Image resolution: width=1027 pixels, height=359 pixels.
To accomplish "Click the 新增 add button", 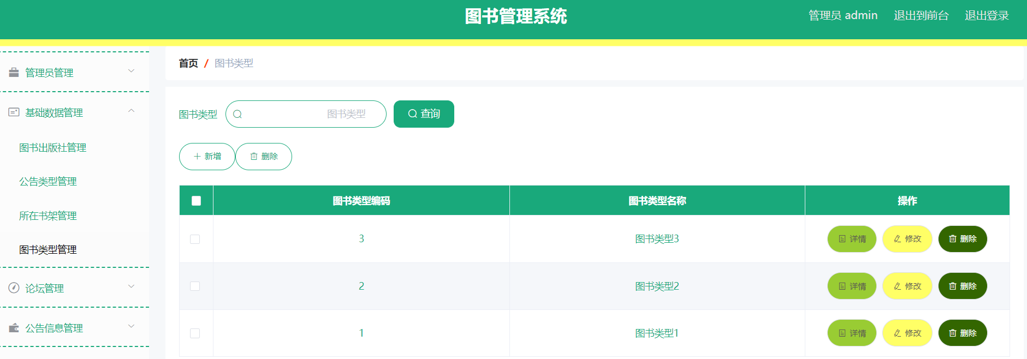I will [x=207, y=157].
